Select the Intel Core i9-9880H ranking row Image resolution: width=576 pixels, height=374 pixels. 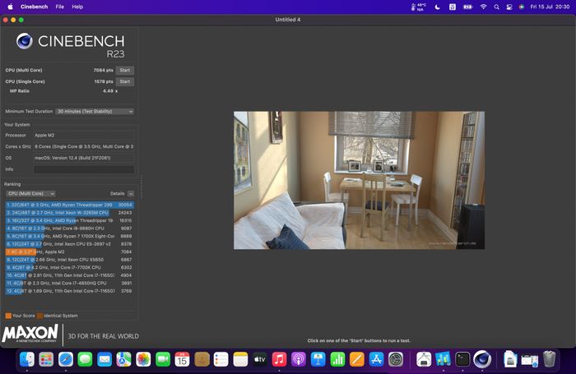coord(69,229)
